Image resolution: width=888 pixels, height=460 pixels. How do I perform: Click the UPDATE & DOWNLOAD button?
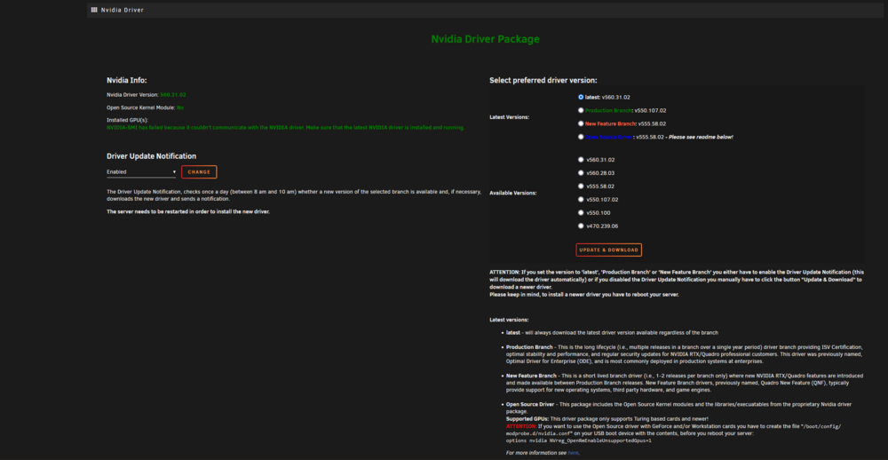click(x=609, y=250)
